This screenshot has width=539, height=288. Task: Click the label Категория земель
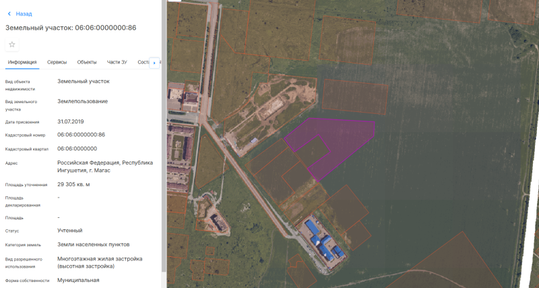[x=23, y=245]
